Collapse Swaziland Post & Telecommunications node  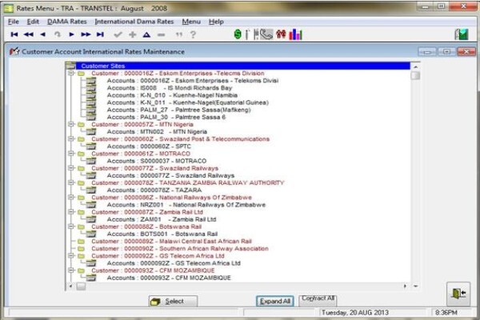(71, 139)
